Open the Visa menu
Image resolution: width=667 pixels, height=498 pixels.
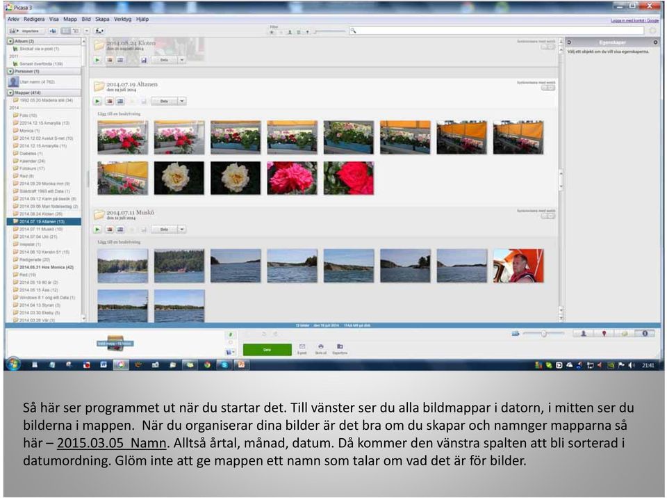click(54, 19)
